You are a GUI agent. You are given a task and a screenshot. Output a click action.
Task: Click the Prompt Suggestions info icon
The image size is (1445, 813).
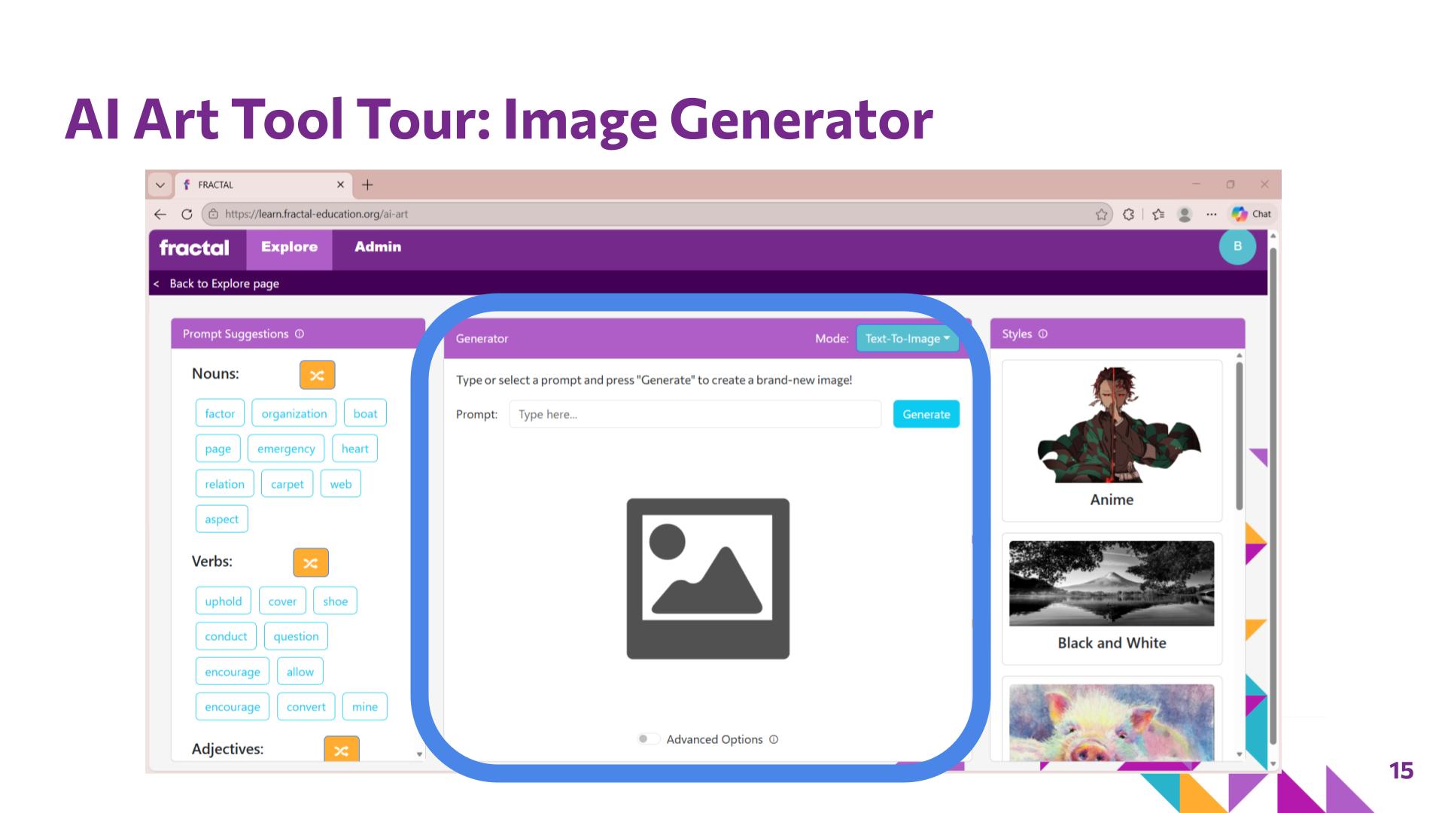(x=300, y=333)
